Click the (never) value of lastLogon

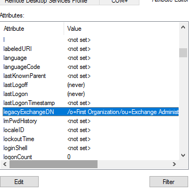(76, 94)
